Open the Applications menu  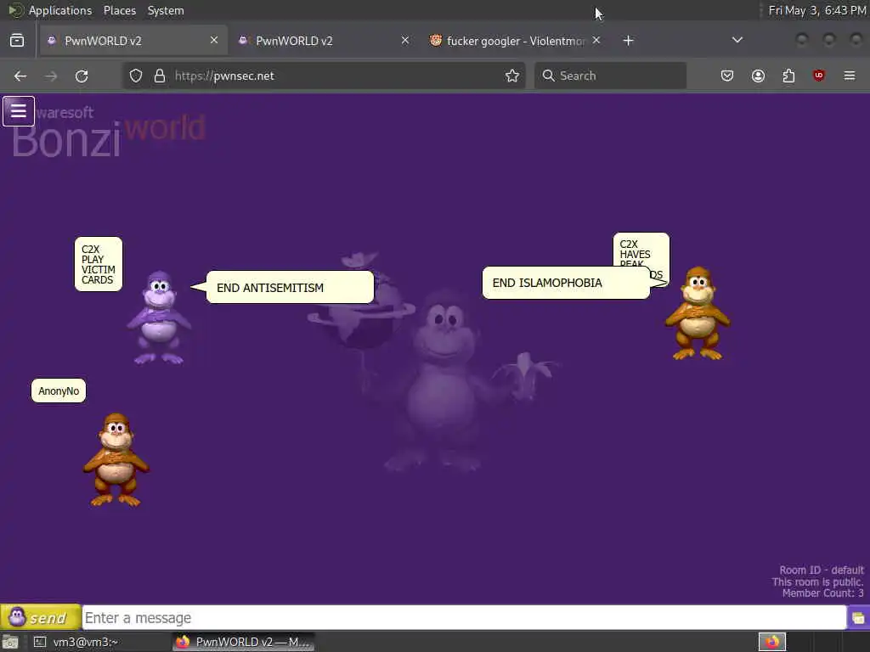point(60,10)
